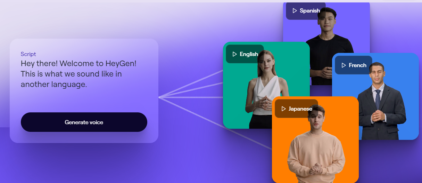Viewport: 422px width, 183px height.
Task: Play the English voice sample icon
Action: 235,54
